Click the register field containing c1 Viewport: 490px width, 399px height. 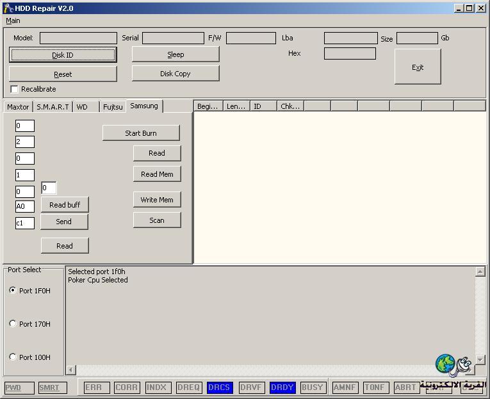(25, 223)
